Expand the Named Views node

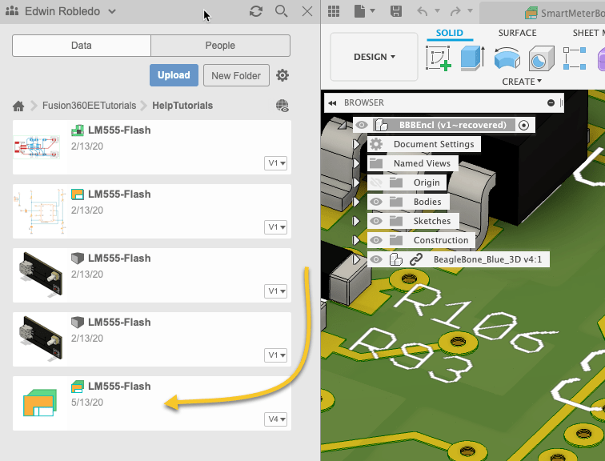[x=356, y=163]
